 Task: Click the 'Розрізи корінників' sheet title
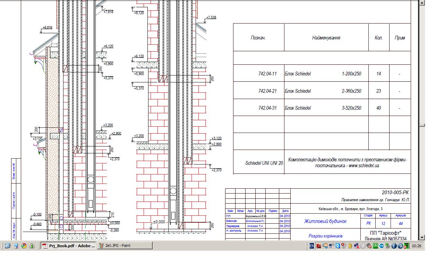pos(325,236)
